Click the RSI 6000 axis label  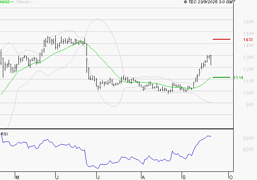(x=248, y=149)
